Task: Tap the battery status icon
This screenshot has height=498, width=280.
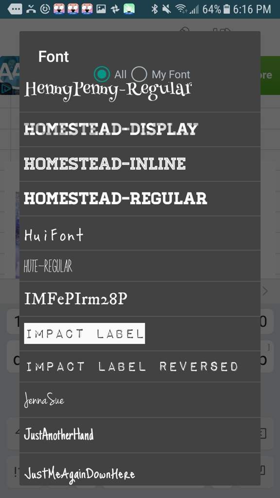Action: click(x=227, y=9)
